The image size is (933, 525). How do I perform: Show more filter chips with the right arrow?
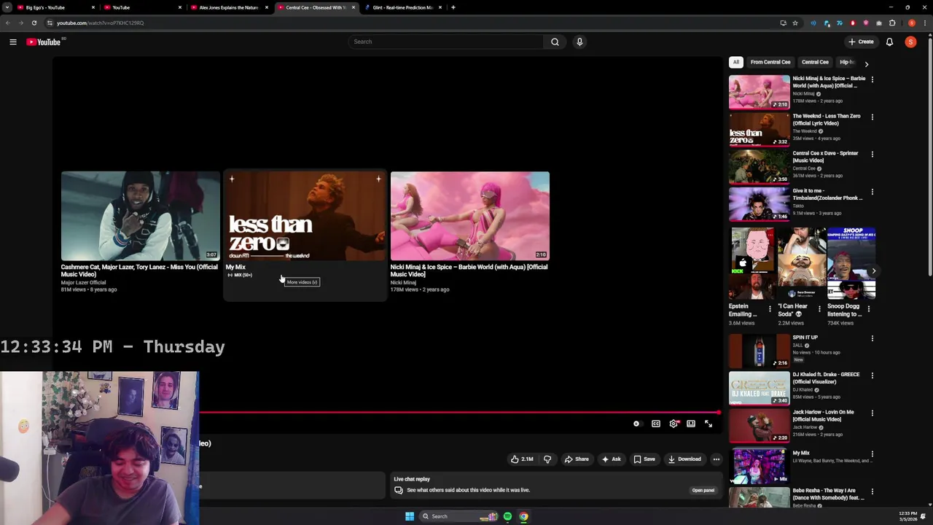pyautogui.click(x=866, y=64)
